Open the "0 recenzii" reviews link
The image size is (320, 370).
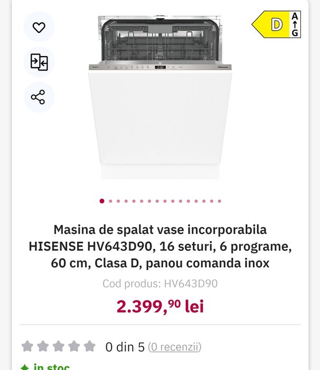174,347
